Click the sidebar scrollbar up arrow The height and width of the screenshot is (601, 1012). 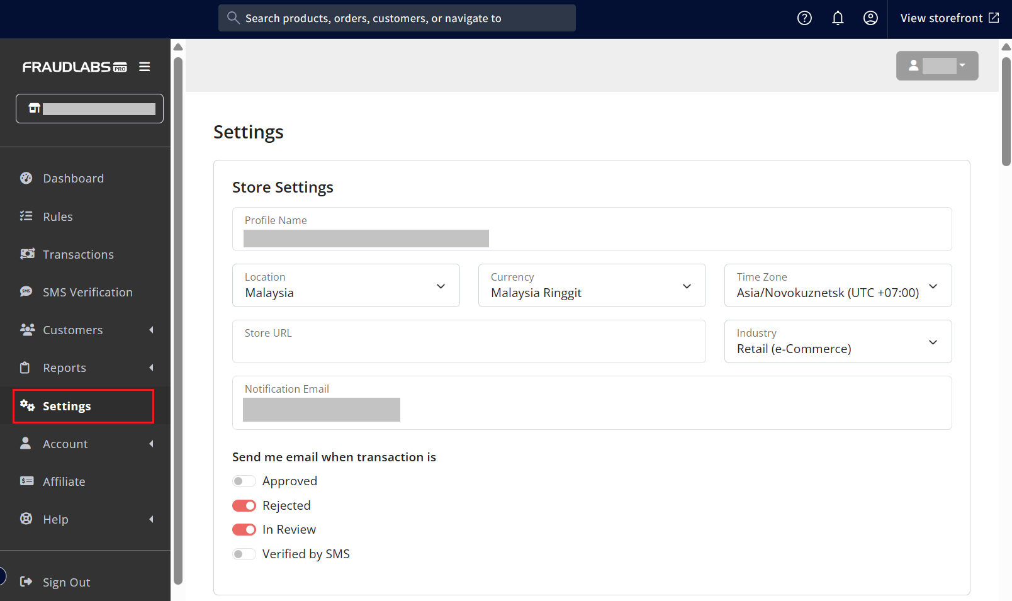coord(178,47)
